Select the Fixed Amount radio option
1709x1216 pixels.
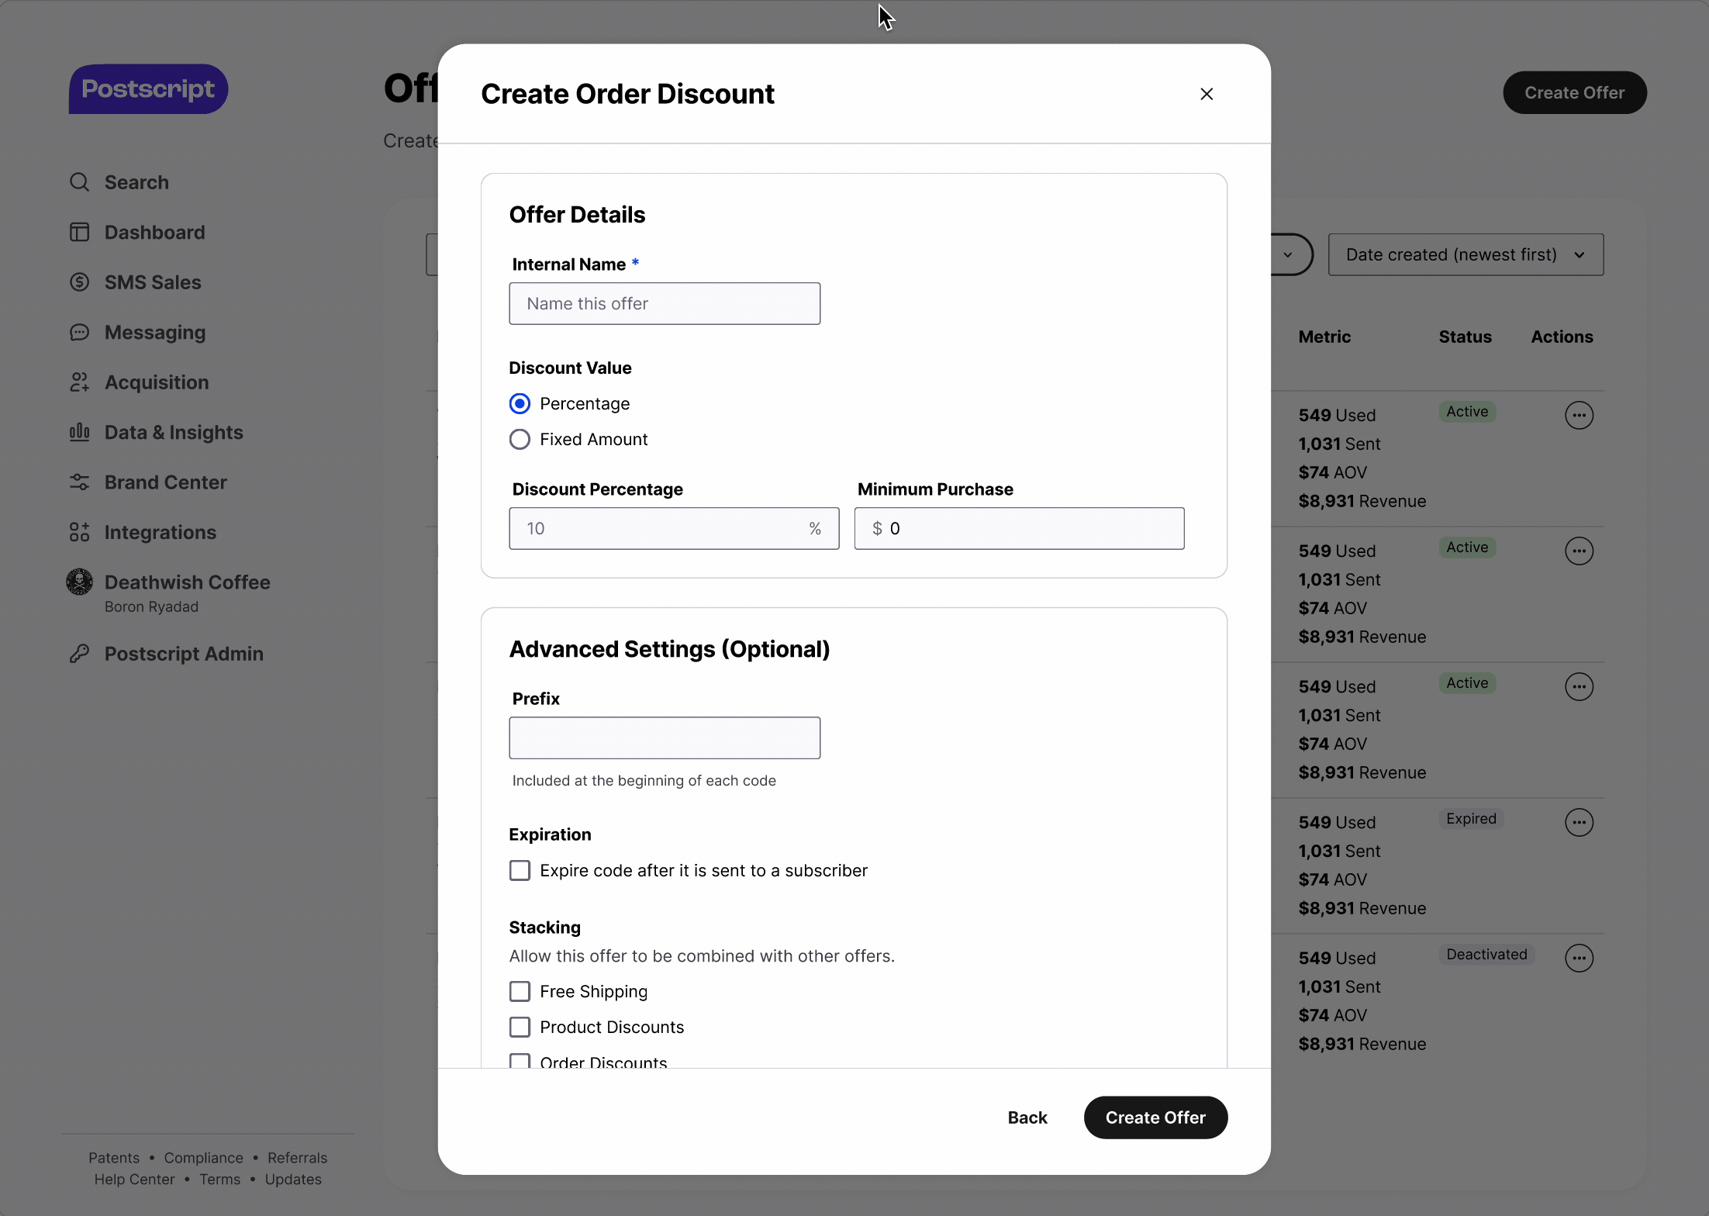pos(520,440)
